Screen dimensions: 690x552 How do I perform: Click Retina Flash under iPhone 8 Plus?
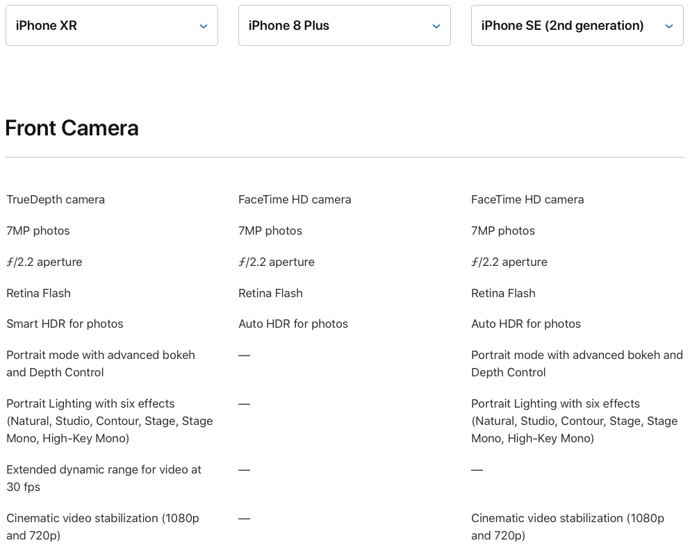pos(270,294)
